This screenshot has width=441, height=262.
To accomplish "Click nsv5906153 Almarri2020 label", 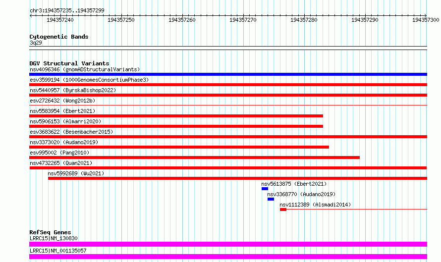I will 65,121.
